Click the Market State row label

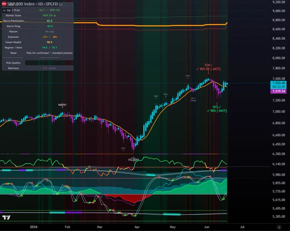pos(13,15)
